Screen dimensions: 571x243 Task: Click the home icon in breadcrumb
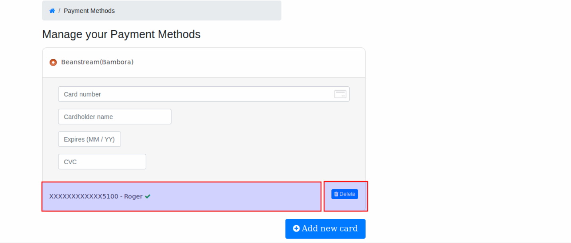52,11
